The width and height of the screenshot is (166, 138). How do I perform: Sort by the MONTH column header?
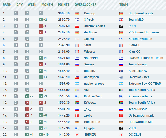tap(47, 5)
